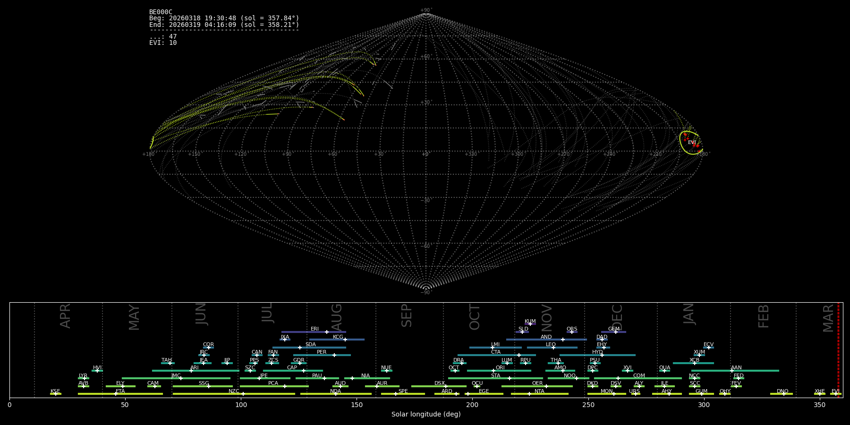The width and height of the screenshot is (850, 425).
Task: Click the red dashed current solar longitude line
Action: 838,349
